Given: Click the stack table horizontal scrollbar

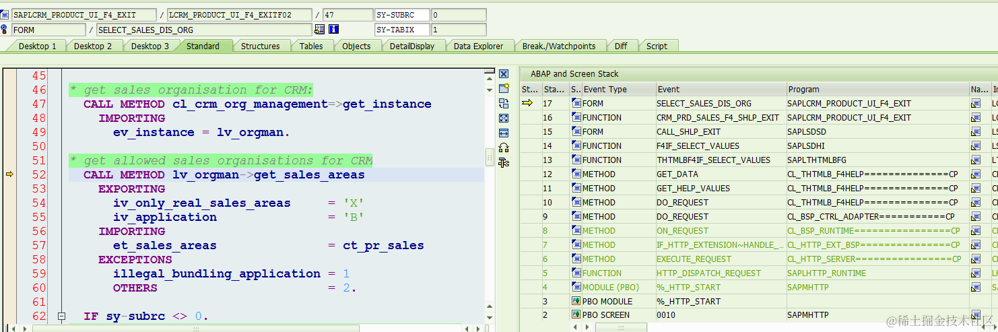Looking at the screenshot, I should (x=622, y=328).
